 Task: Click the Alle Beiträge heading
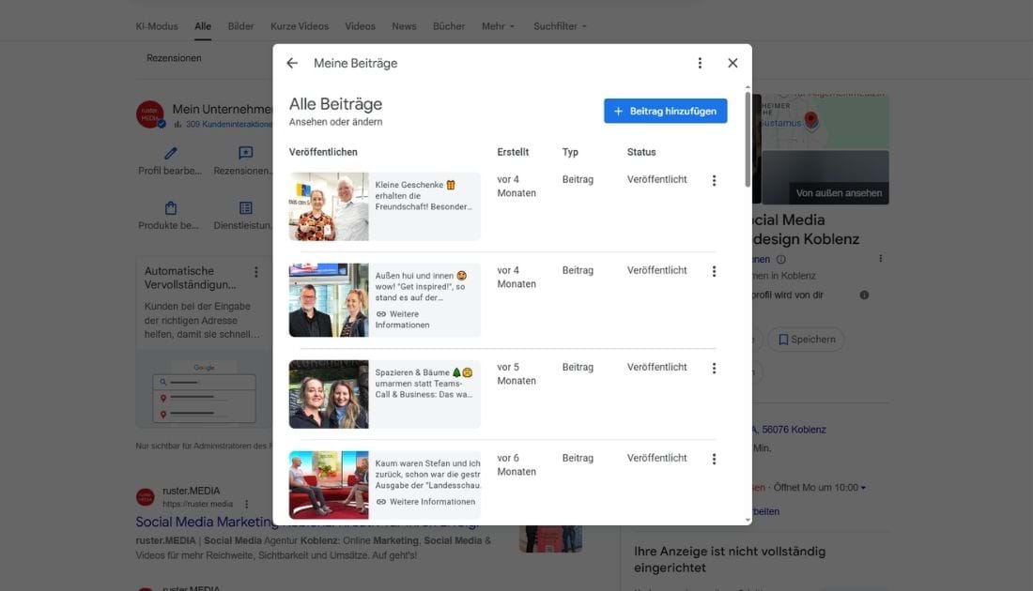(335, 104)
